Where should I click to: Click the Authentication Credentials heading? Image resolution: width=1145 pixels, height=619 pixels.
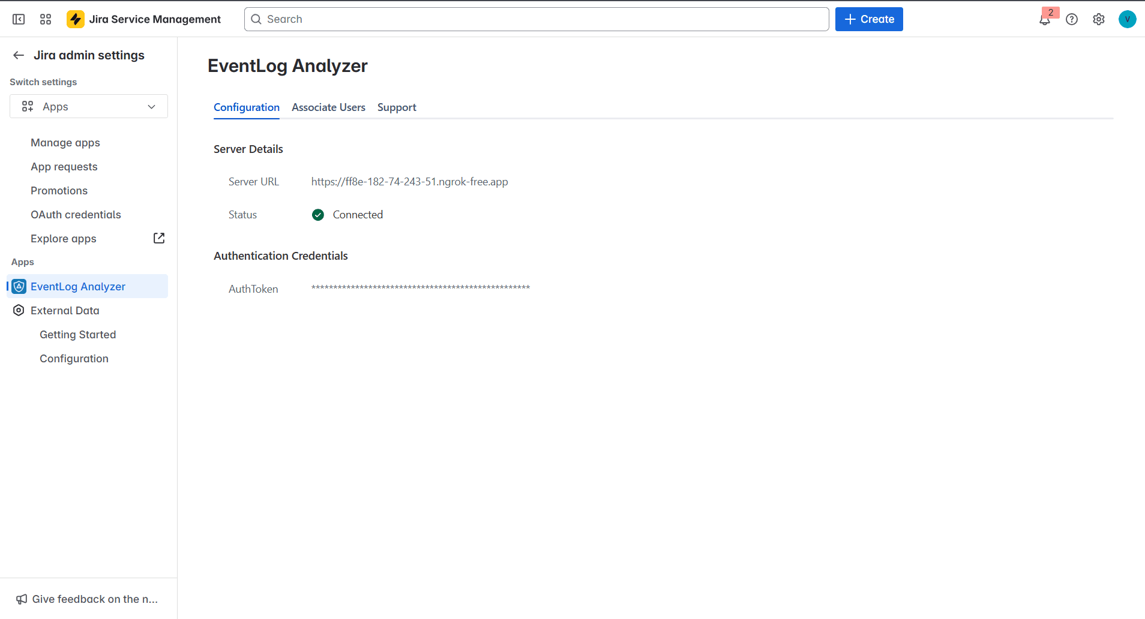point(281,256)
